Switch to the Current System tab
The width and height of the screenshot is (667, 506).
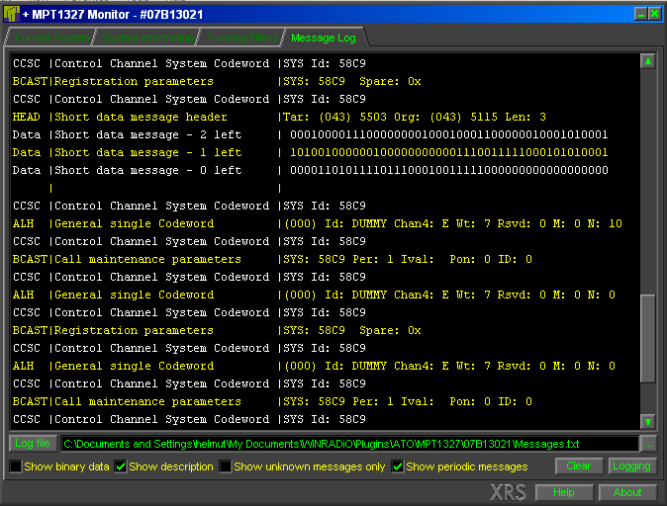(51, 38)
